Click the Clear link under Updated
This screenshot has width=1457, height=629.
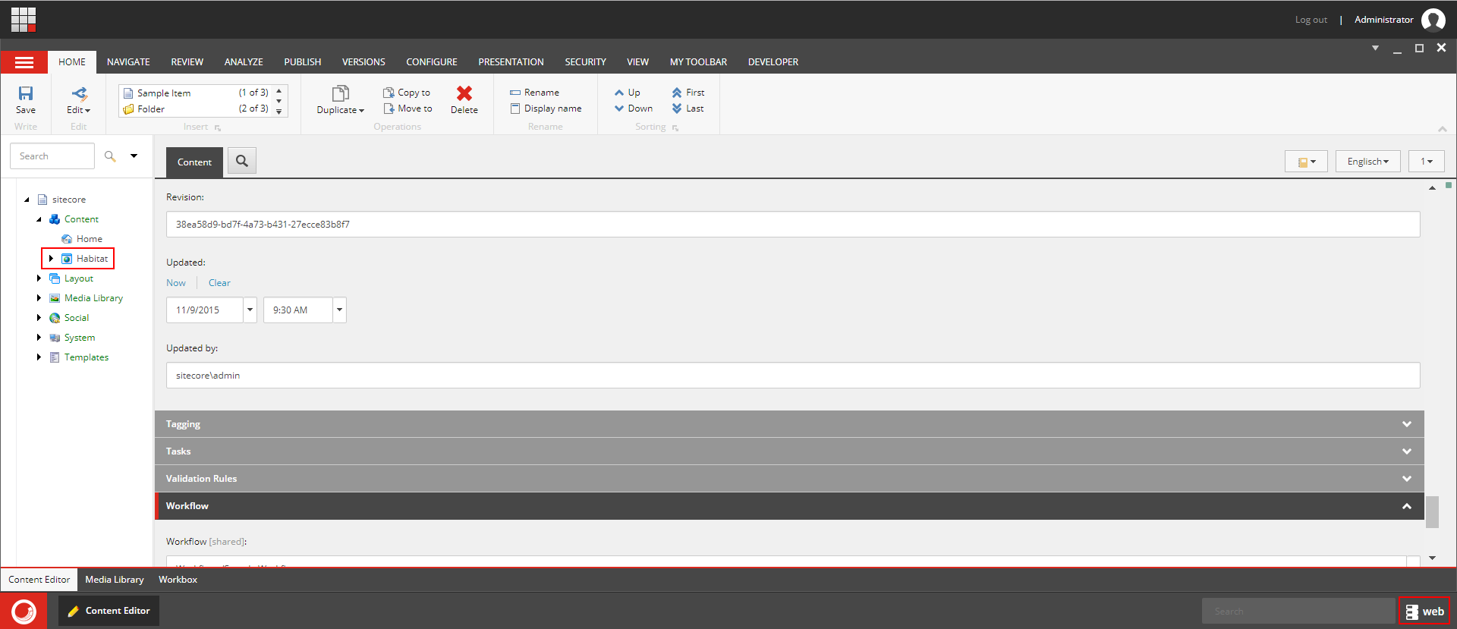(219, 283)
